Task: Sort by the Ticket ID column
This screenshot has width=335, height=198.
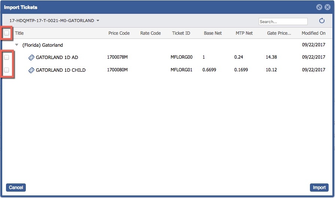Action: click(x=181, y=33)
